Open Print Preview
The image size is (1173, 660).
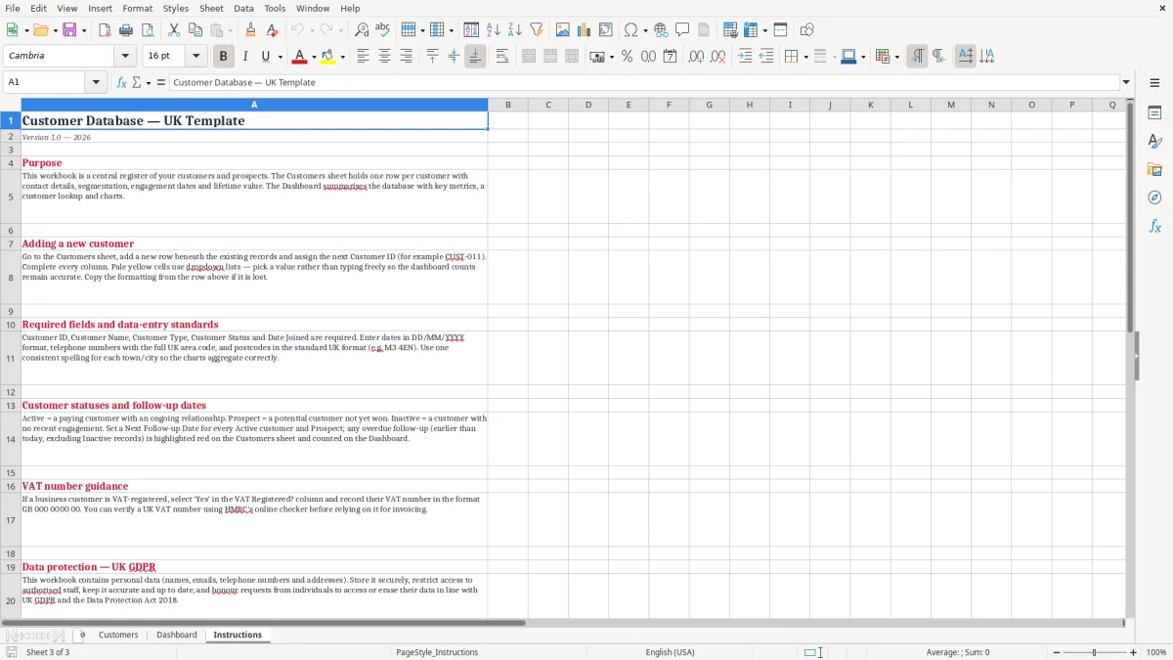[148, 30]
